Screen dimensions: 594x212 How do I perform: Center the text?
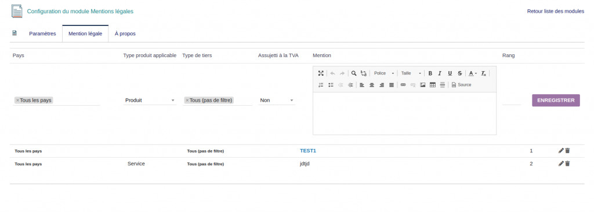[372, 85]
